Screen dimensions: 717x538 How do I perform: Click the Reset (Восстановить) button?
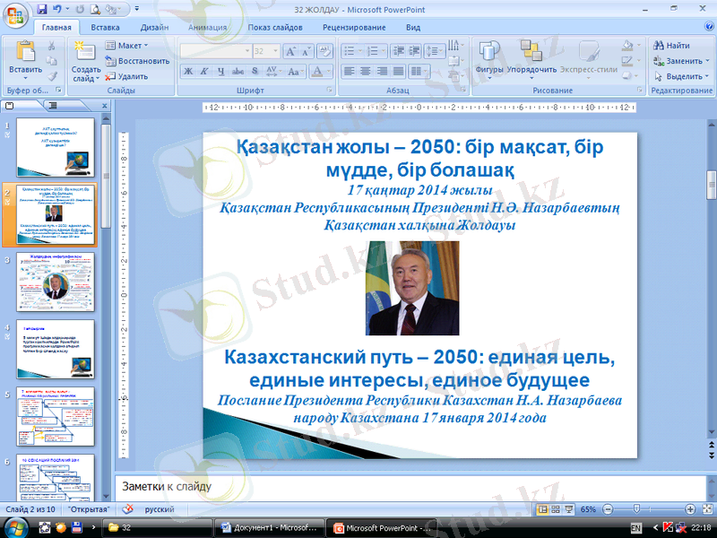(137, 61)
